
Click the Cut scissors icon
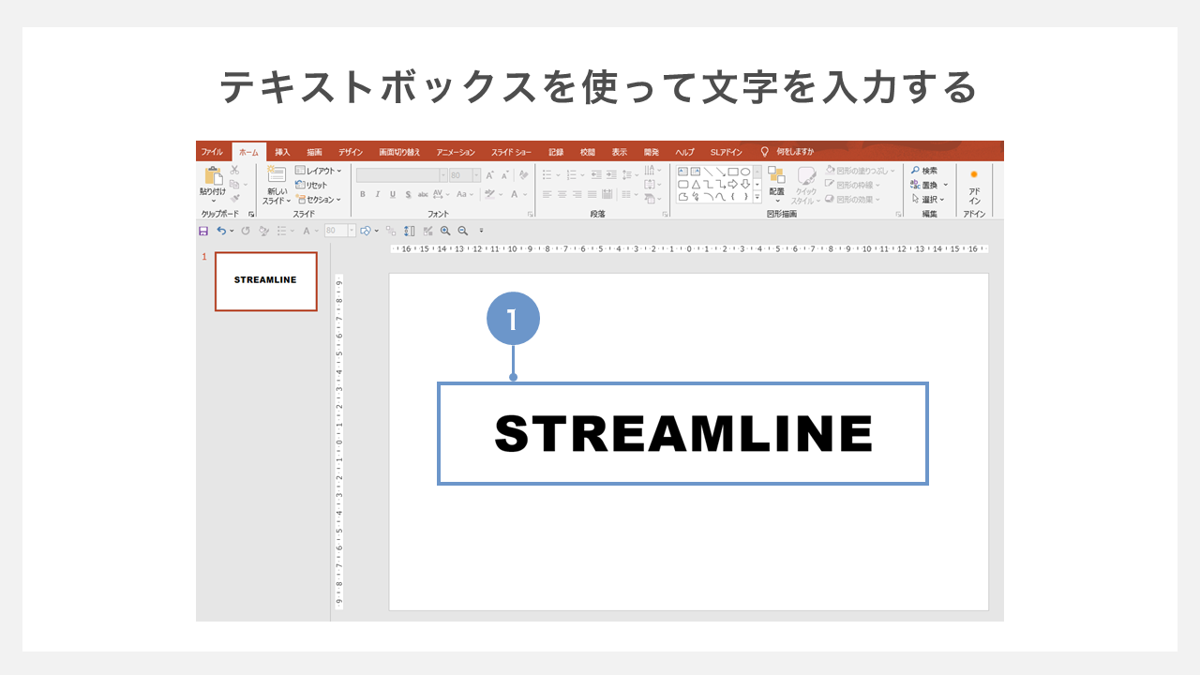[x=234, y=170]
